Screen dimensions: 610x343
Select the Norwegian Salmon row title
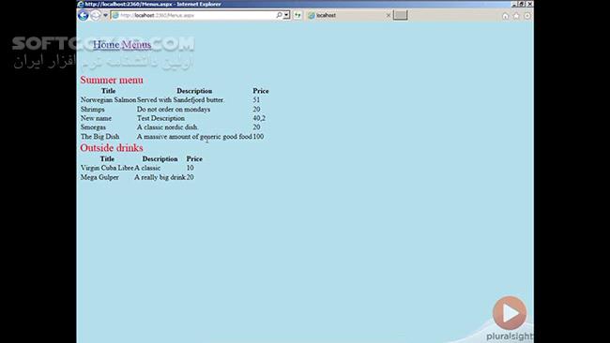(x=109, y=100)
